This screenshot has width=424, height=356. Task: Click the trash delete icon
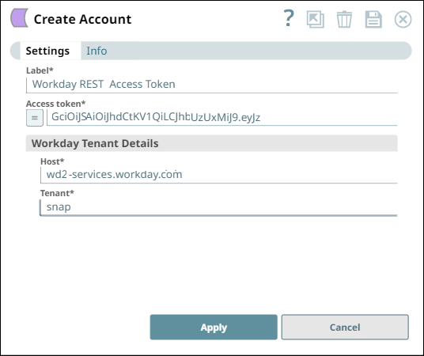click(x=344, y=19)
